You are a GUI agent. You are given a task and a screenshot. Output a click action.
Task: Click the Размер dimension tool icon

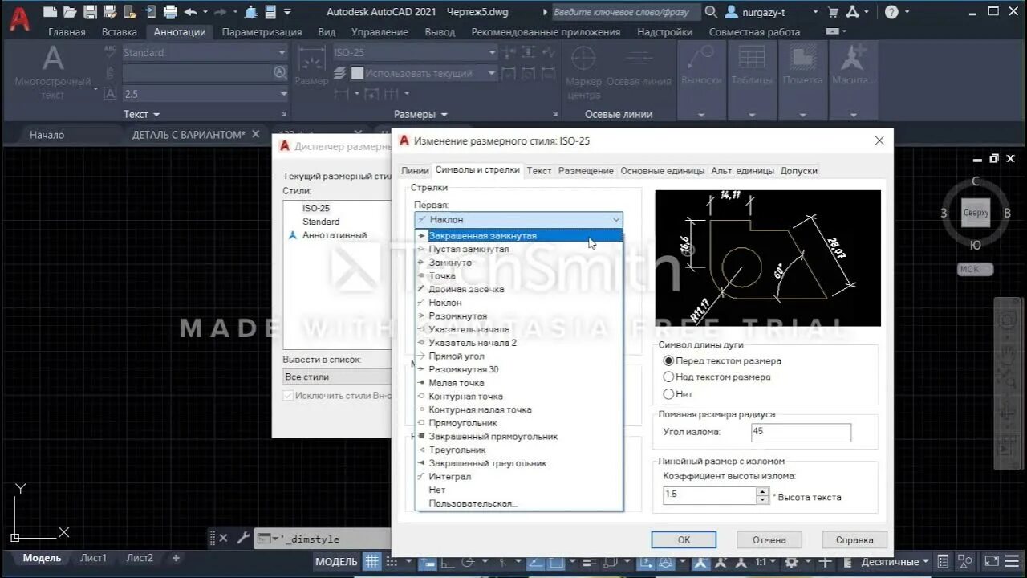click(311, 60)
